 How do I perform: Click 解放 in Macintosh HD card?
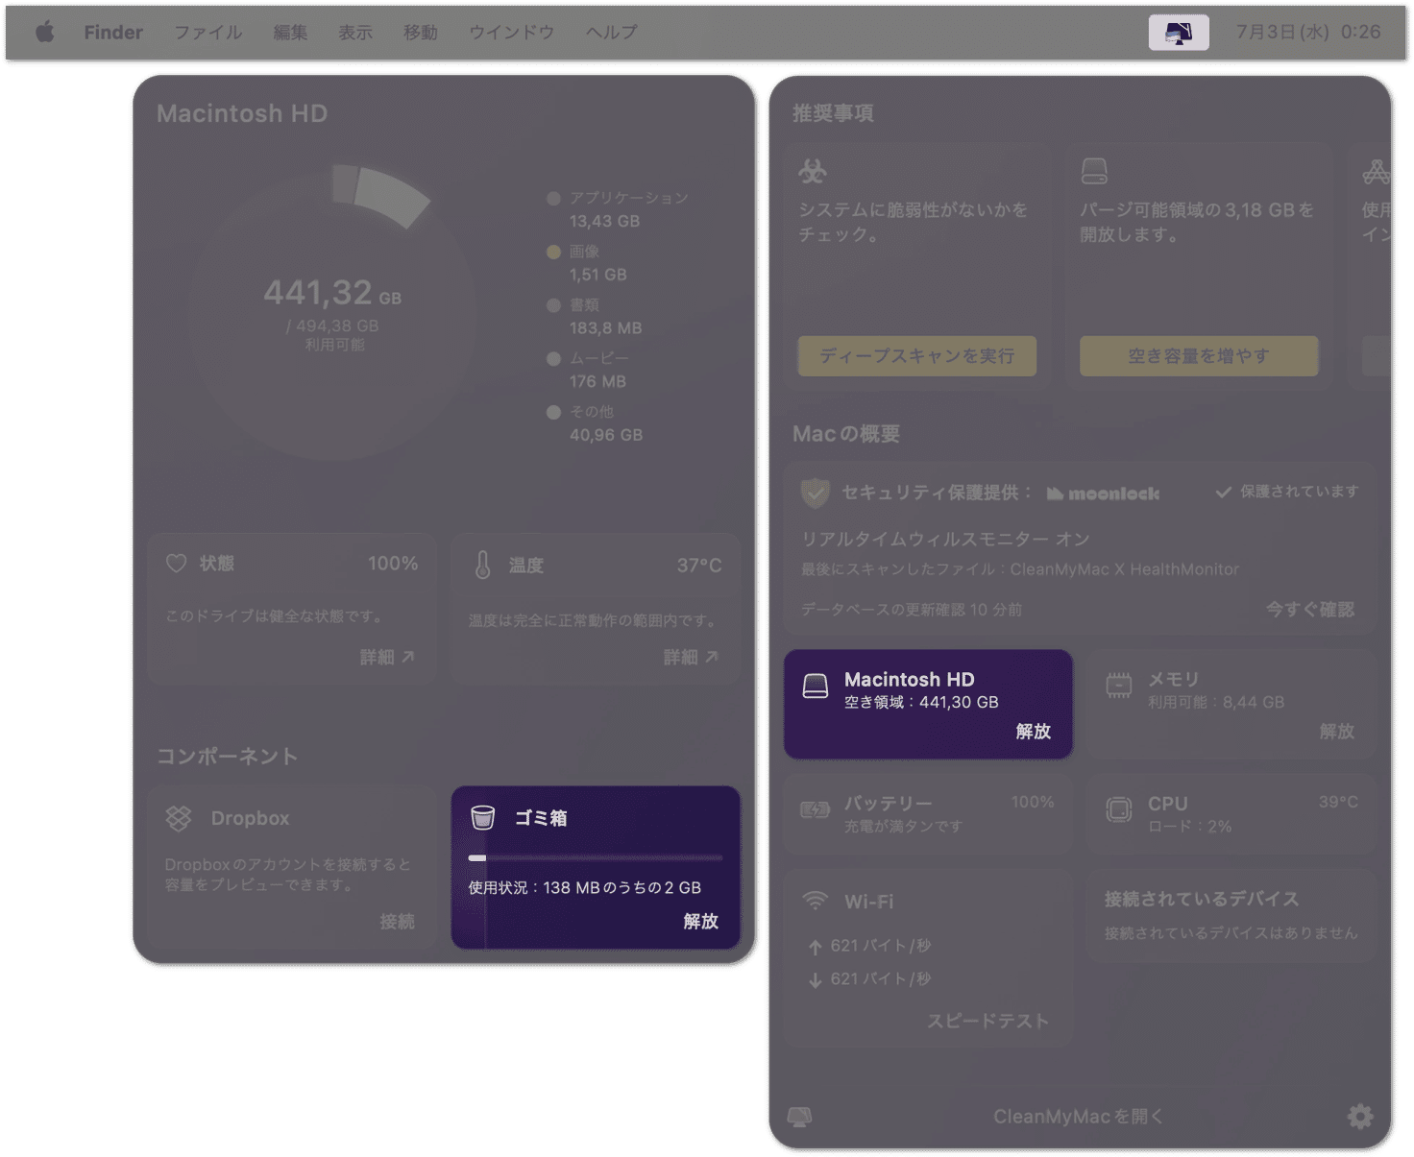pyautogui.click(x=1034, y=732)
